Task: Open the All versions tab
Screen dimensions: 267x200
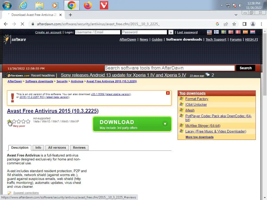Action: click(57, 148)
